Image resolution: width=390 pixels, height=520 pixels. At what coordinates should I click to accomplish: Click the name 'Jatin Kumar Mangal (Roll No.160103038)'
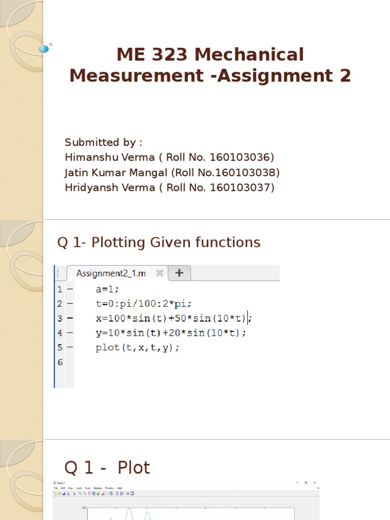coord(172,173)
